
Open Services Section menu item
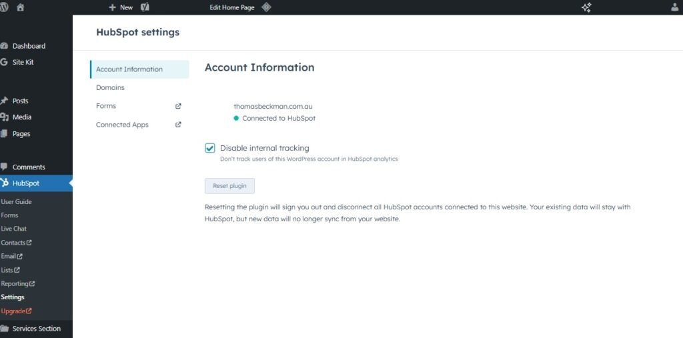[36, 329]
